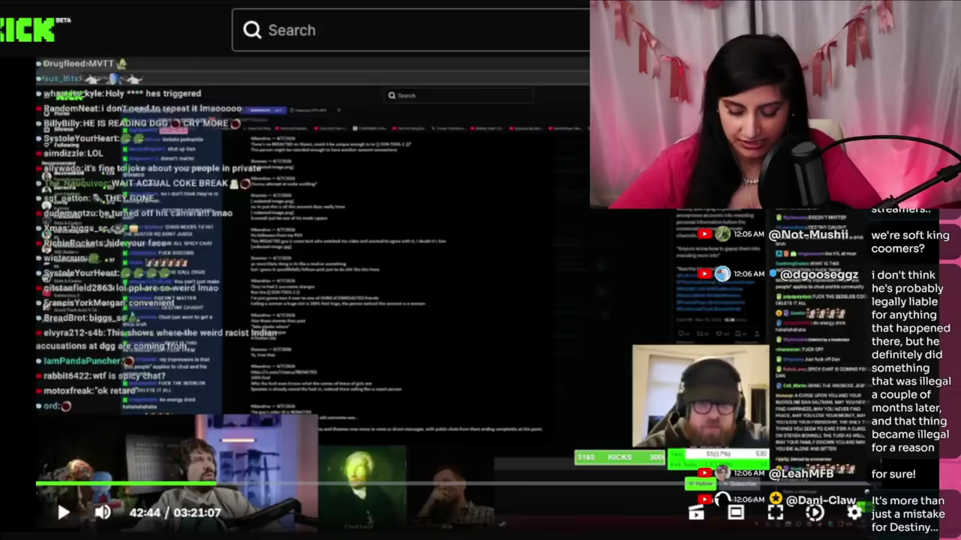
Task: Click the "It's more than just a mistake" comment
Action: pos(908,514)
